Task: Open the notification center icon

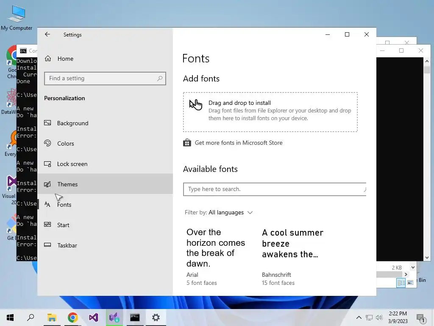Action: (x=421, y=318)
